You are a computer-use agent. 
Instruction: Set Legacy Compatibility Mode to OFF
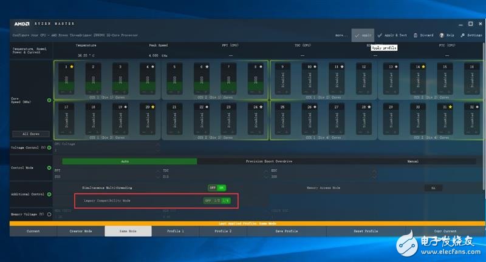coord(208,201)
